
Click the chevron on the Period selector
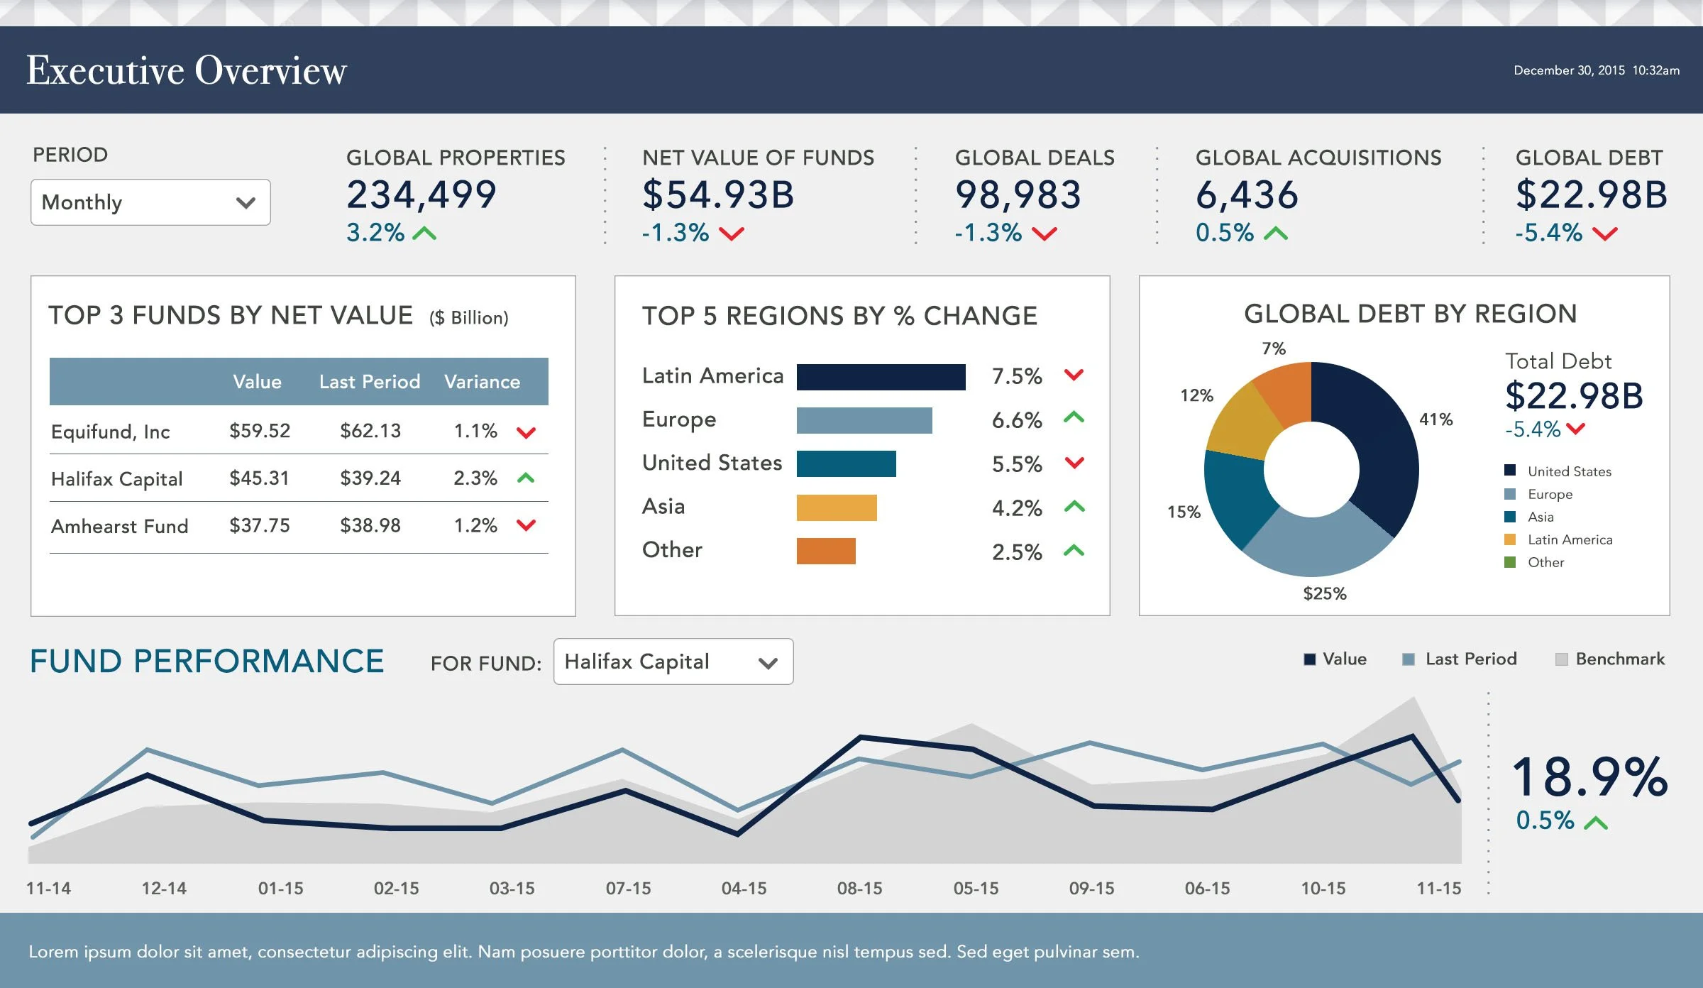click(245, 203)
